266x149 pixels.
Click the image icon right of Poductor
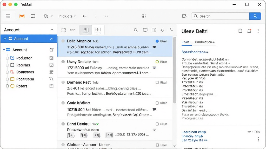pos(51,58)
